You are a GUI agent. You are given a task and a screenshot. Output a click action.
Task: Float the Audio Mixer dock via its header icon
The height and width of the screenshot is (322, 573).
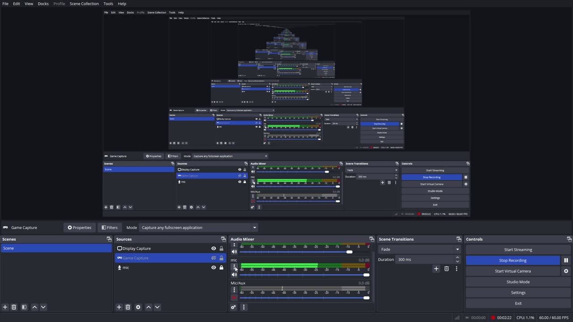372,239
